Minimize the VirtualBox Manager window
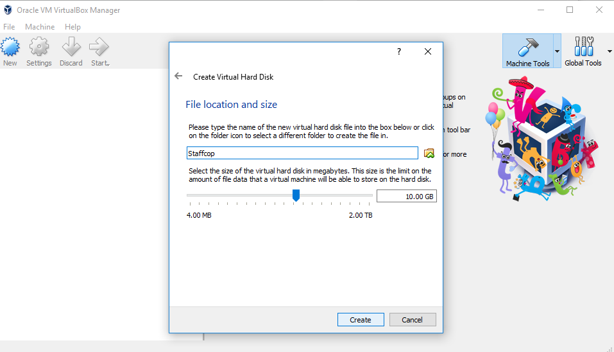This screenshot has height=352, width=614. coord(541,10)
